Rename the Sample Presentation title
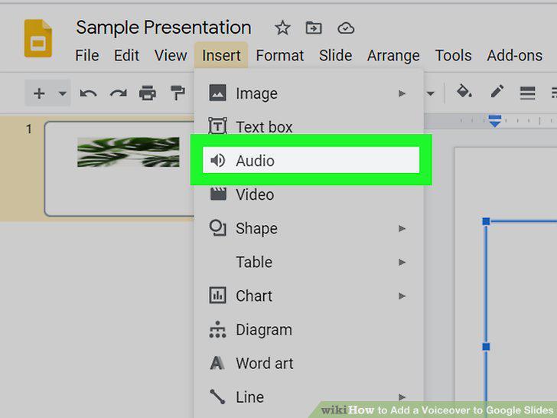The width and height of the screenshot is (557, 418). pyautogui.click(x=164, y=28)
